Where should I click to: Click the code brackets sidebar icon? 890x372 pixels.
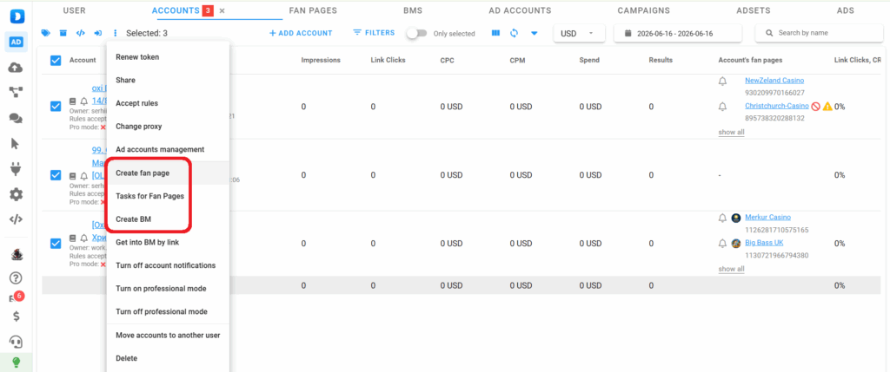pos(16,219)
